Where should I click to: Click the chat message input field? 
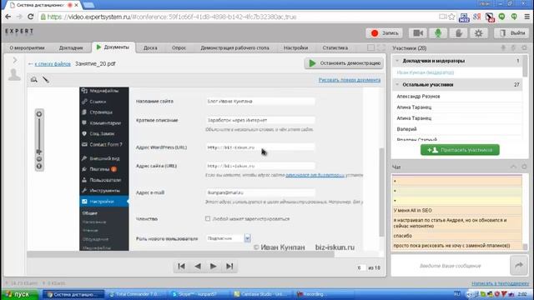451,266
